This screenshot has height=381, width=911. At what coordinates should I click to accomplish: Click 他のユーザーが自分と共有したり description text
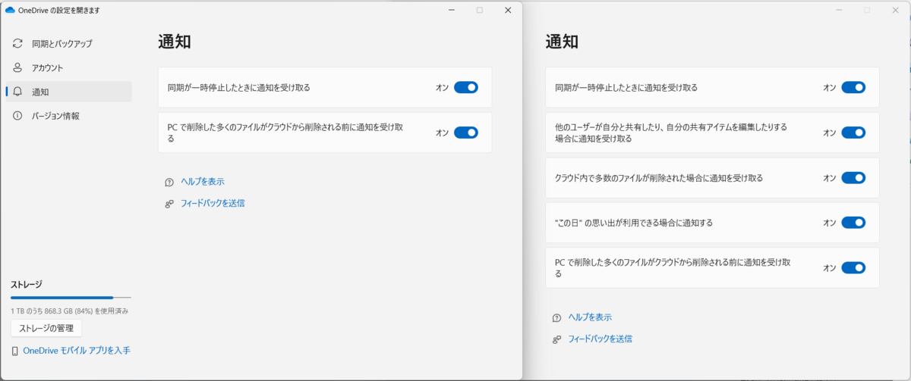coord(671,133)
